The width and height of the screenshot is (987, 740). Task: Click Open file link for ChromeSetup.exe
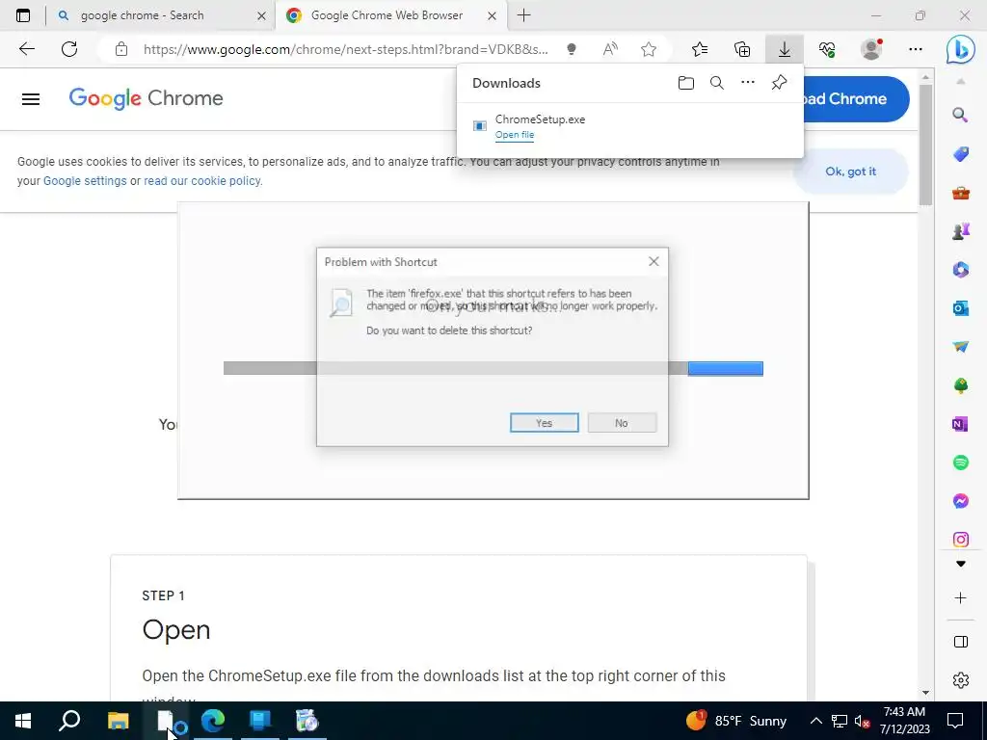click(515, 135)
